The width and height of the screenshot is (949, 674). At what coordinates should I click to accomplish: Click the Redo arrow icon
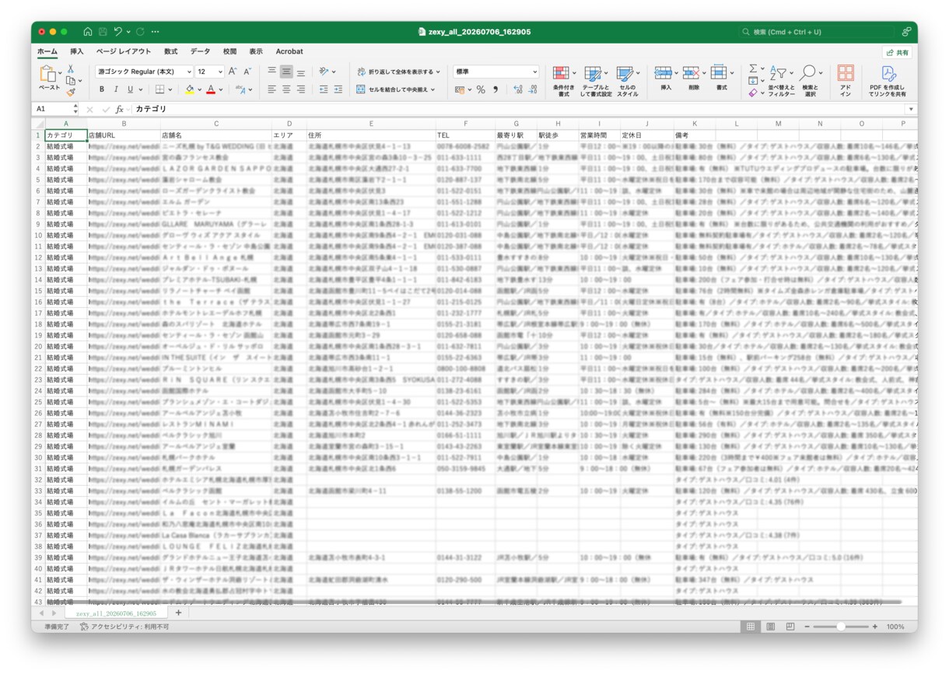click(140, 32)
